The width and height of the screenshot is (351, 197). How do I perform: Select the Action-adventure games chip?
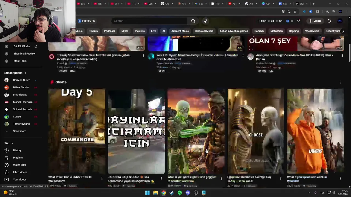[234, 31]
